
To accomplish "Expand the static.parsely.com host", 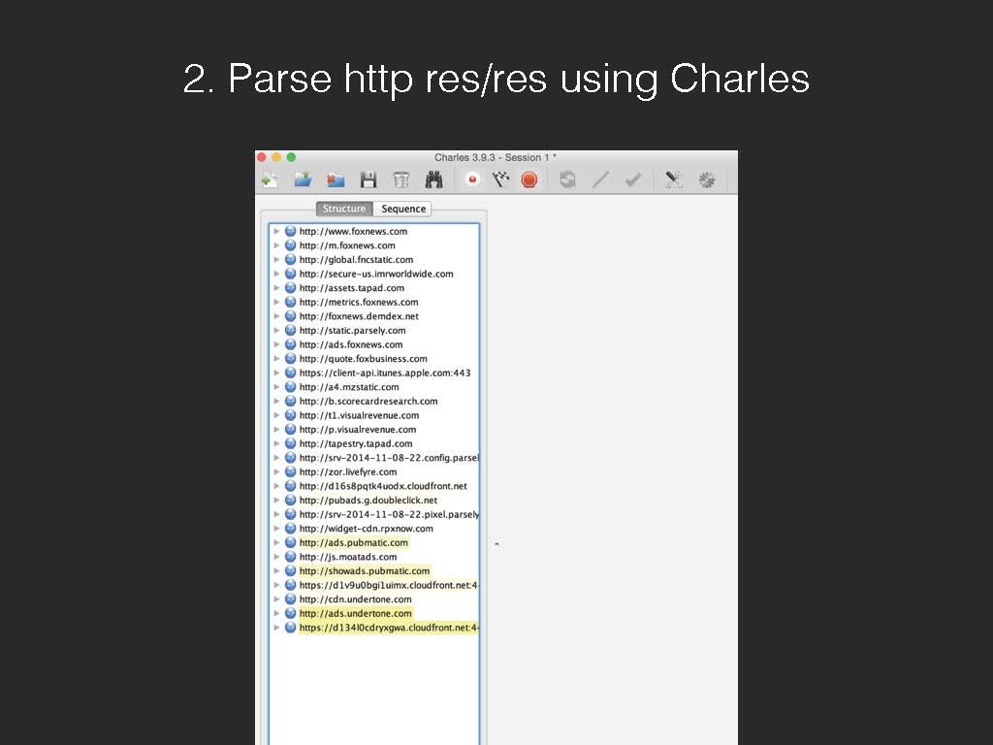I will tap(276, 330).
